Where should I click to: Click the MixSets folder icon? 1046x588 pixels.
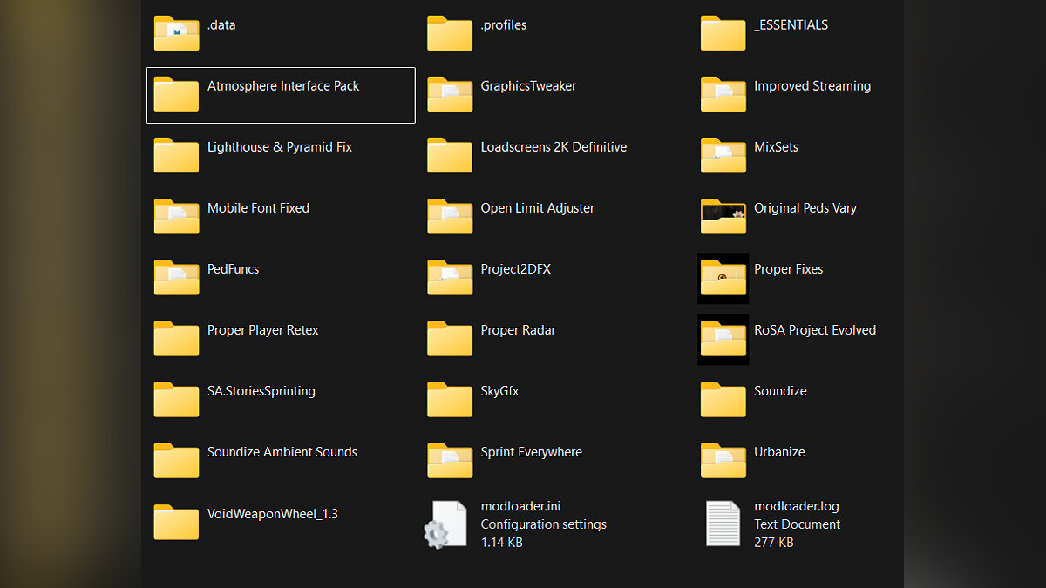pyautogui.click(x=723, y=155)
